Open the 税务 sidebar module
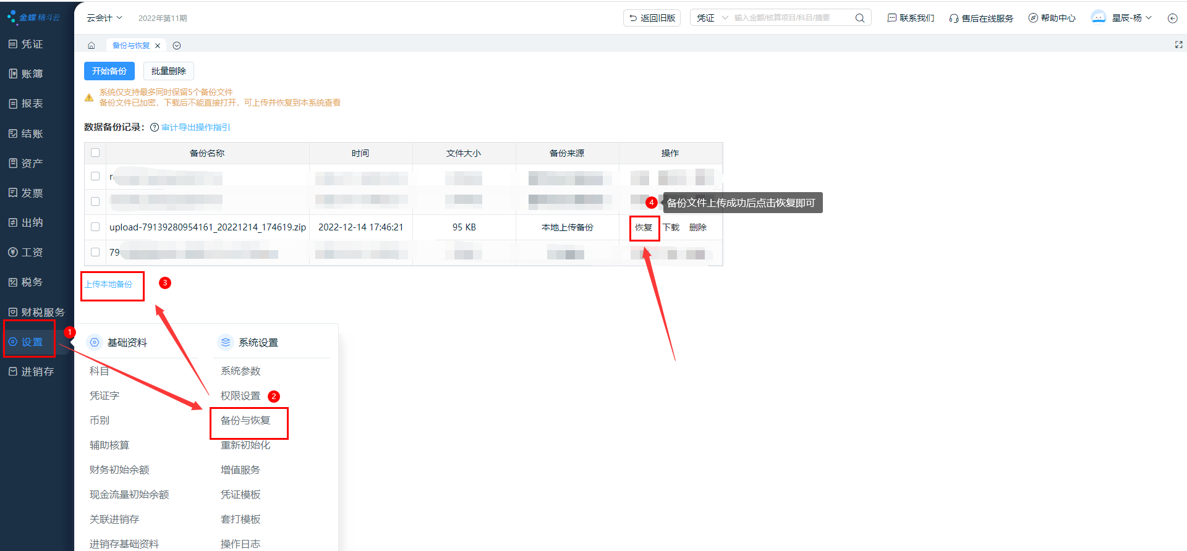This screenshot has width=1187, height=551. click(x=26, y=282)
